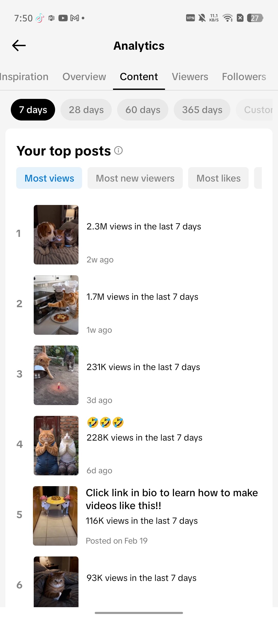Select the 60 days range chip
The image size is (278, 618).
point(143,110)
